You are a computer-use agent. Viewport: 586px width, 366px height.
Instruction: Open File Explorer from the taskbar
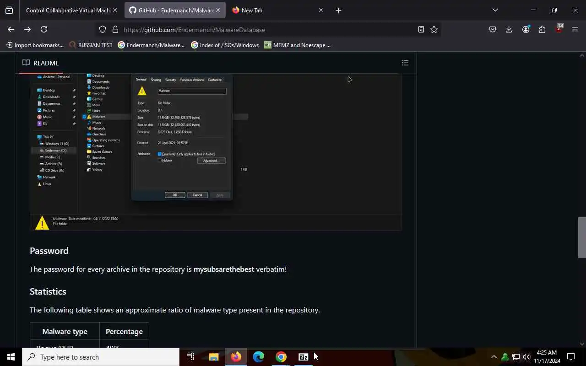click(x=214, y=357)
